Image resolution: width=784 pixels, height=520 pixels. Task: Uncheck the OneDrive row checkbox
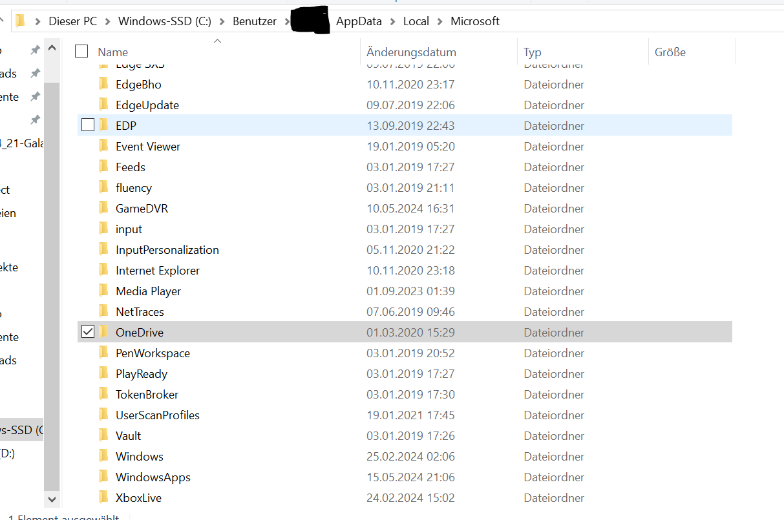(x=88, y=331)
